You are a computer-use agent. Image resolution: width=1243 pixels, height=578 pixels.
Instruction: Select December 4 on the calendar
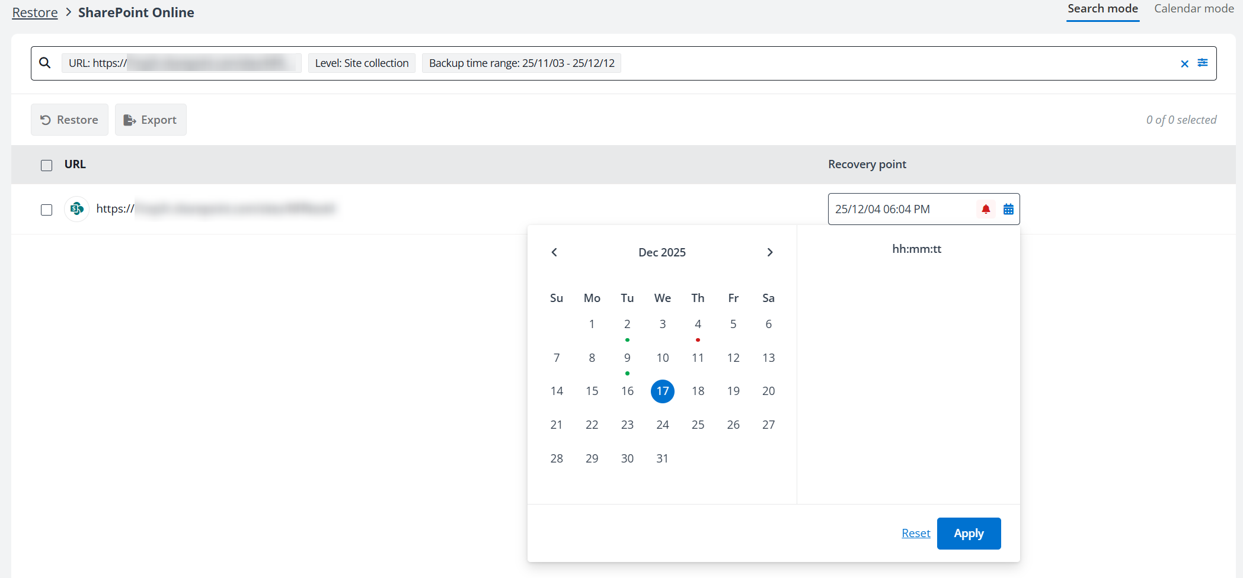coord(698,324)
